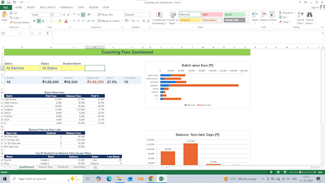
Task: Click the taskbar search box
Action: tap(46, 179)
